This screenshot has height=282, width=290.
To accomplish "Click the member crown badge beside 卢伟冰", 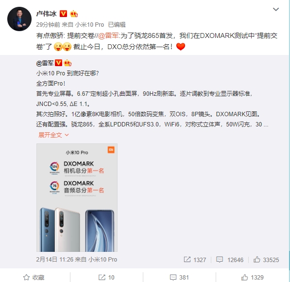I will 74,14.
